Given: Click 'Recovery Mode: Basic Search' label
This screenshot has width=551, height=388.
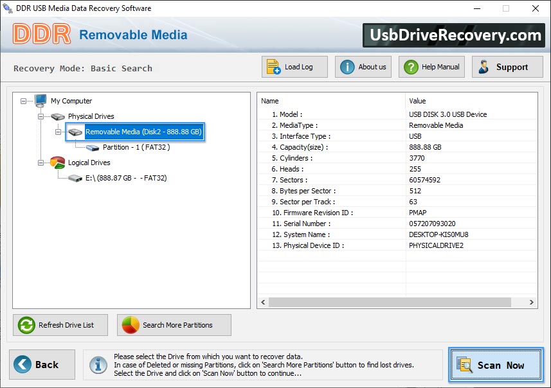Looking at the screenshot, I should [83, 68].
